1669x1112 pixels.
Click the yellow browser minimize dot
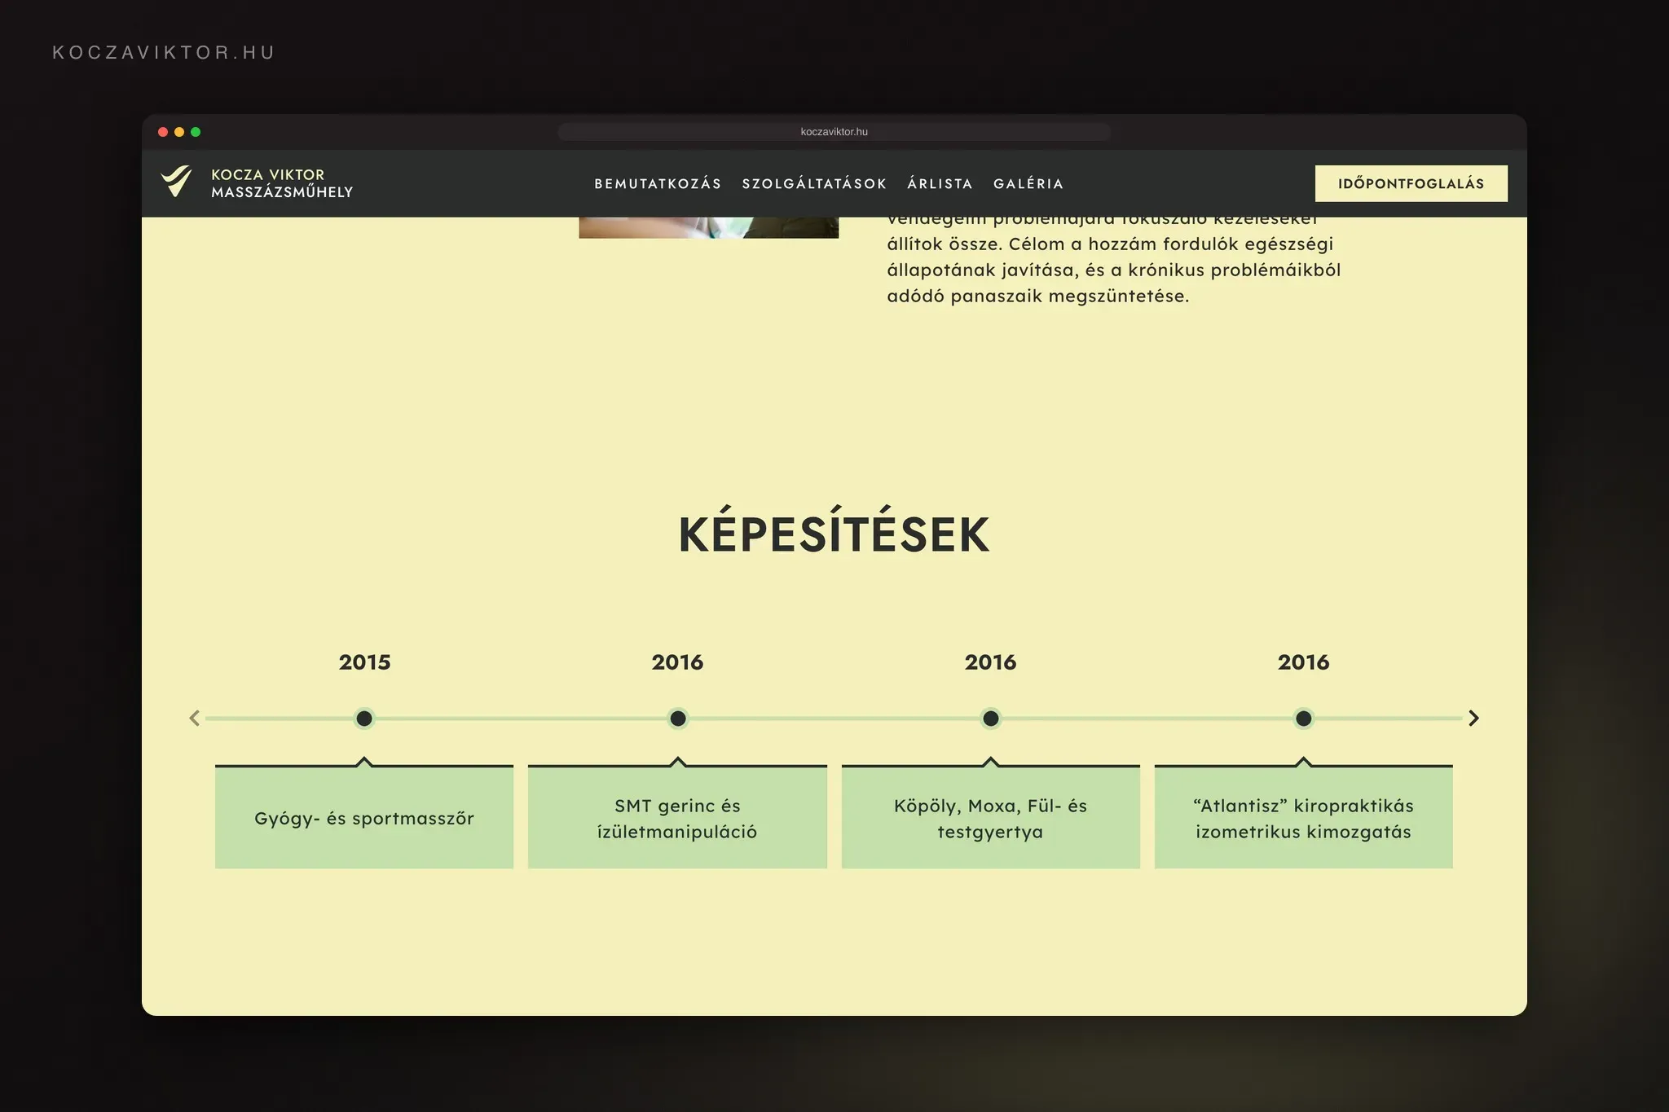(179, 132)
